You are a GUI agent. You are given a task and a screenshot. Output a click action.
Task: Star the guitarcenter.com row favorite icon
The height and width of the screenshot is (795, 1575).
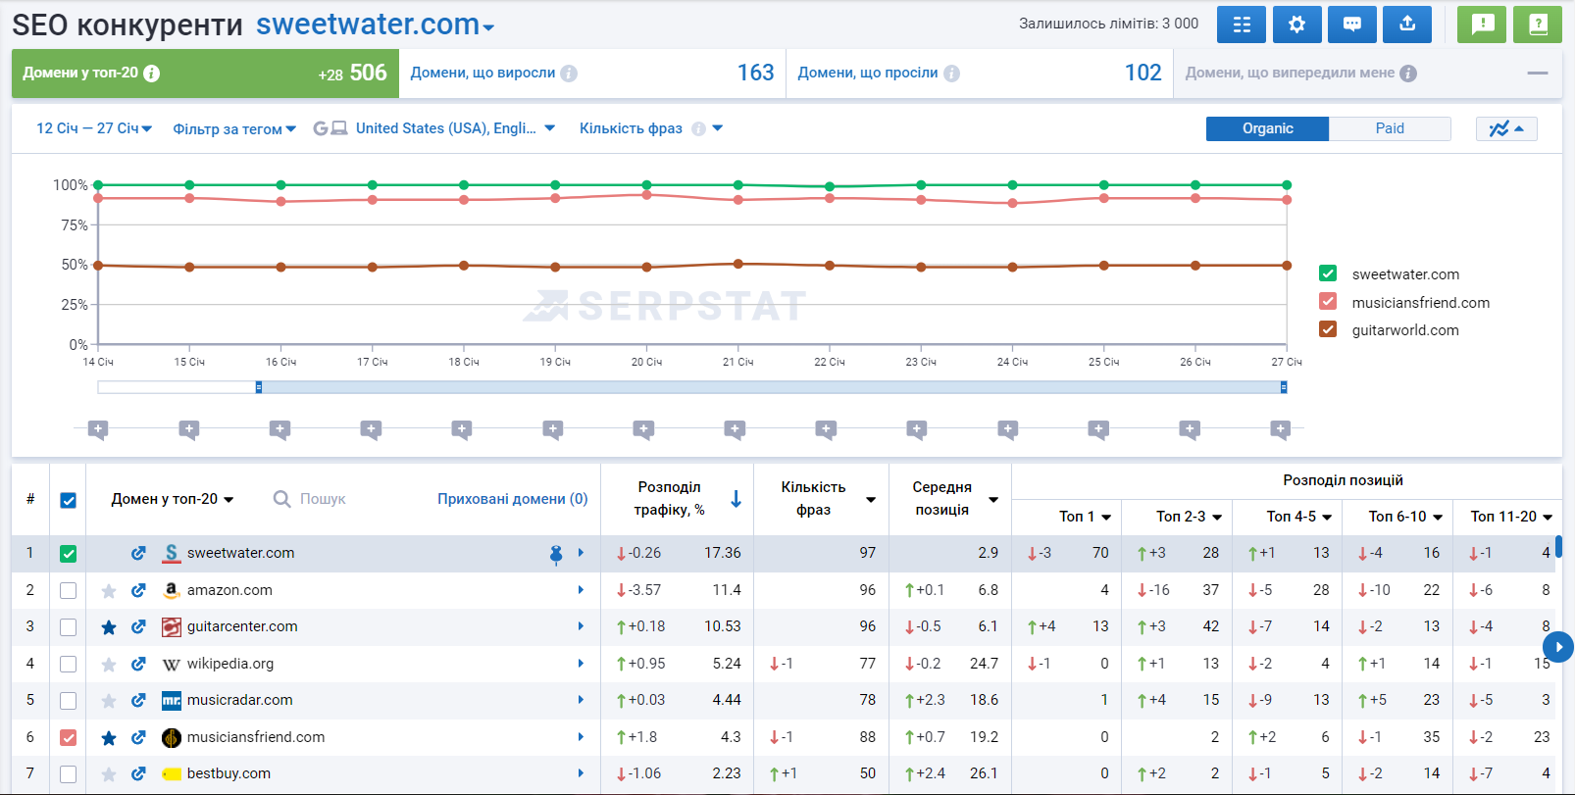coord(109,627)
